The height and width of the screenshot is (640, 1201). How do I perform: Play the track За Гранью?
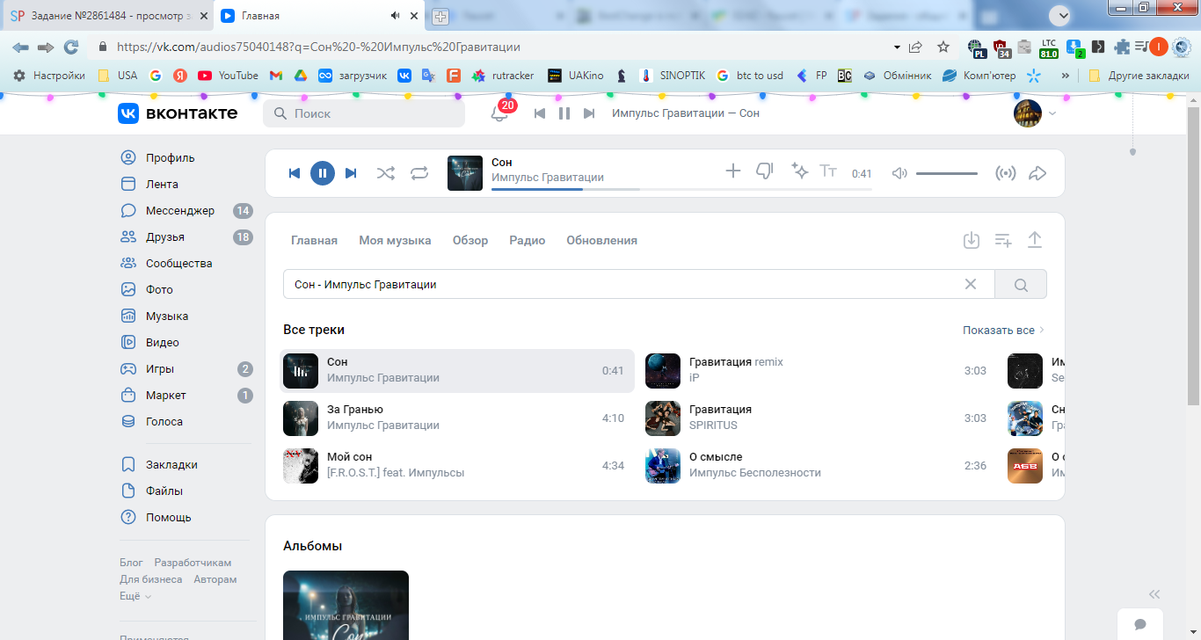point(457,418)
